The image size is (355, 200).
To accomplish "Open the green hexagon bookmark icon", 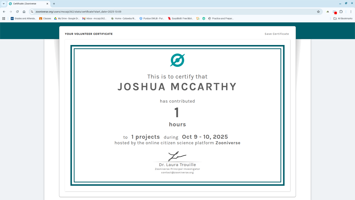I will (204, 19).
